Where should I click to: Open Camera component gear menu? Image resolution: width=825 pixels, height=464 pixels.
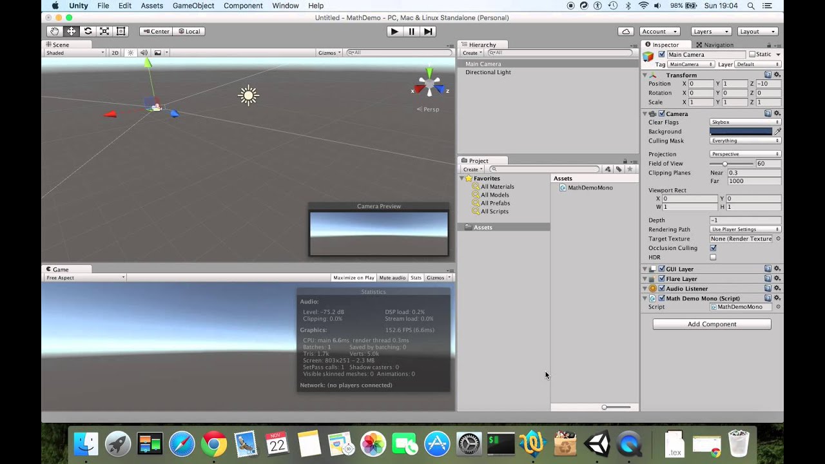coord(777,113)
